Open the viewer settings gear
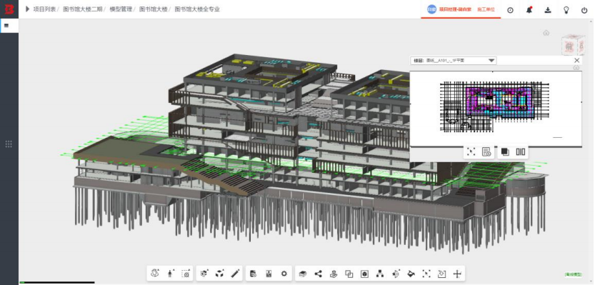Image resolution: width=595 pixels, height=285 pixels. 284,274
